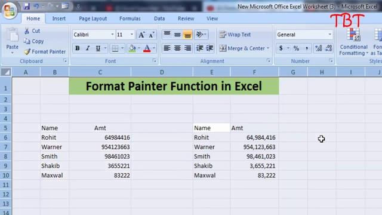
Task: Expand the Font Color palette arrow
Action: (154, 48)
